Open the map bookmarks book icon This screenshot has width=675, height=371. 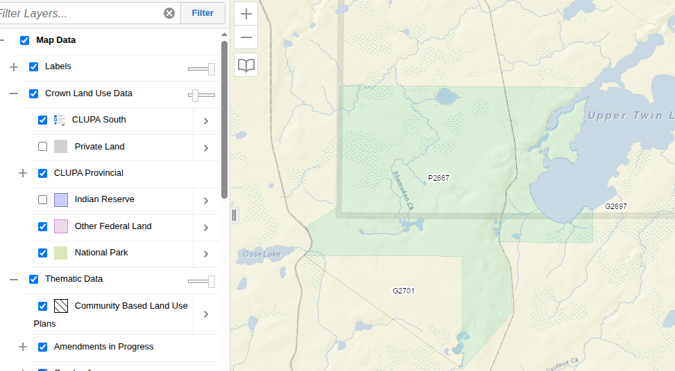click(246, 65)
